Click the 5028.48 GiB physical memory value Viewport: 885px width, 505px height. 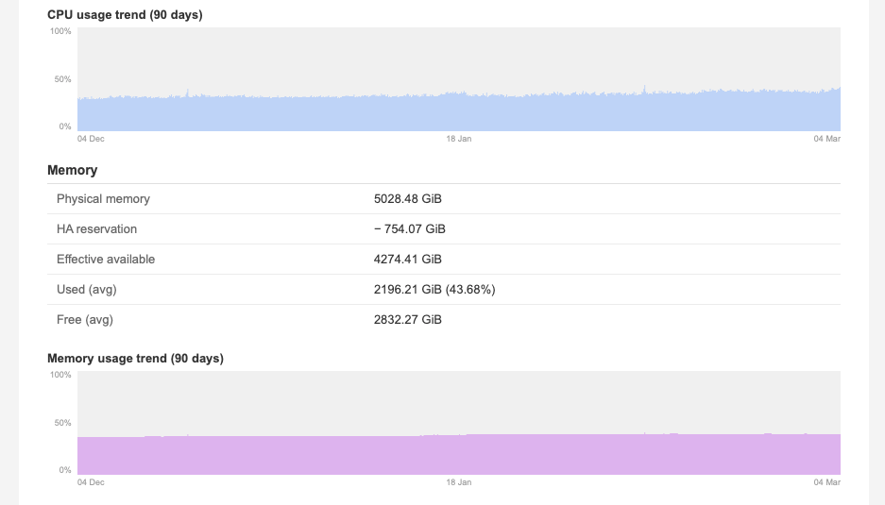tap(408, 199)
